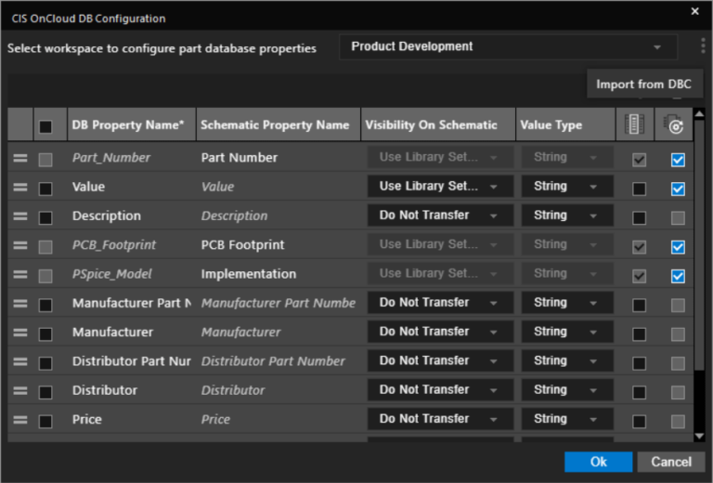Click the Part Number schematic property cell
713x483 pixels.
[x=279, y=158]
